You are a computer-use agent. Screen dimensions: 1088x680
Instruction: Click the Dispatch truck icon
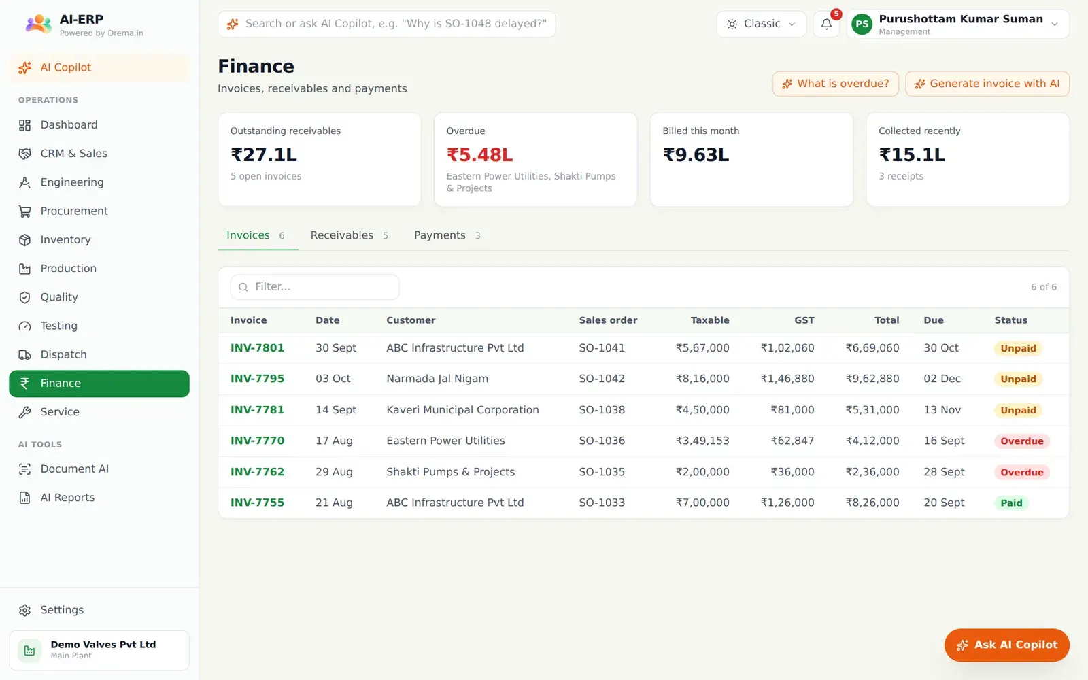click(25, 355)
